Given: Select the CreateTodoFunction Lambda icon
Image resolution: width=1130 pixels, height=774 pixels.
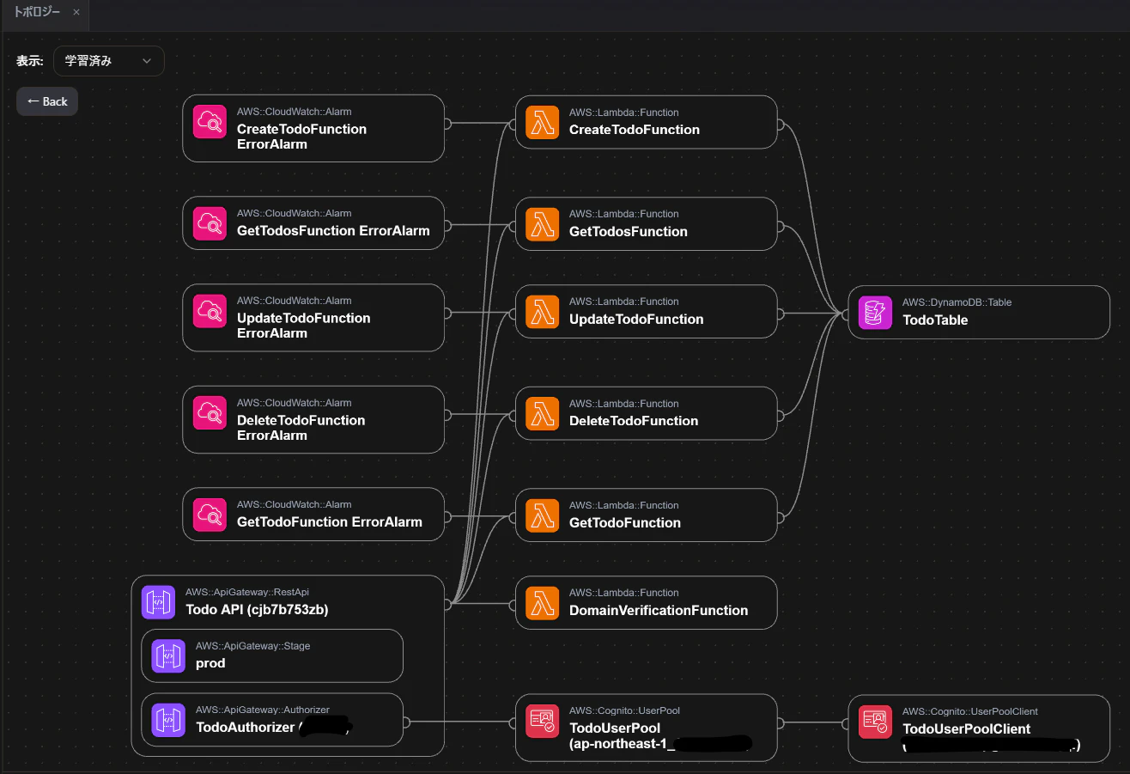Looking at the screenshot, I should click(x=542, y=122).
